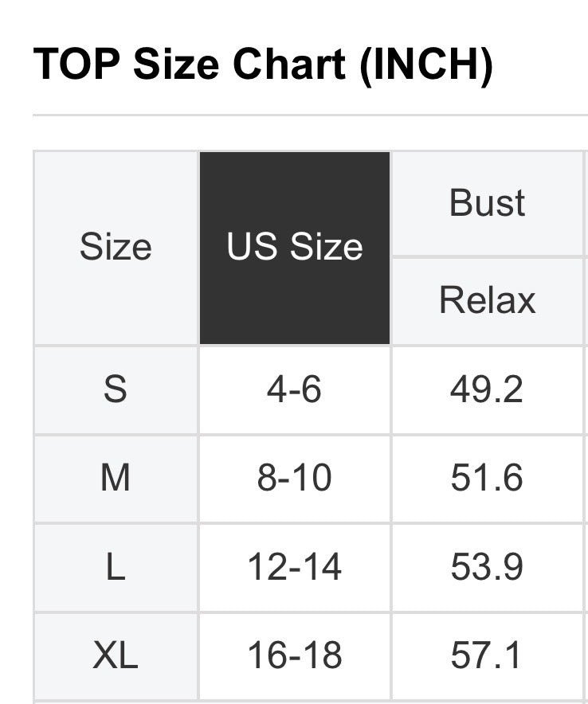588x704 pixels.
Task: Click the horizontal divider below the title
Action: 310,115
